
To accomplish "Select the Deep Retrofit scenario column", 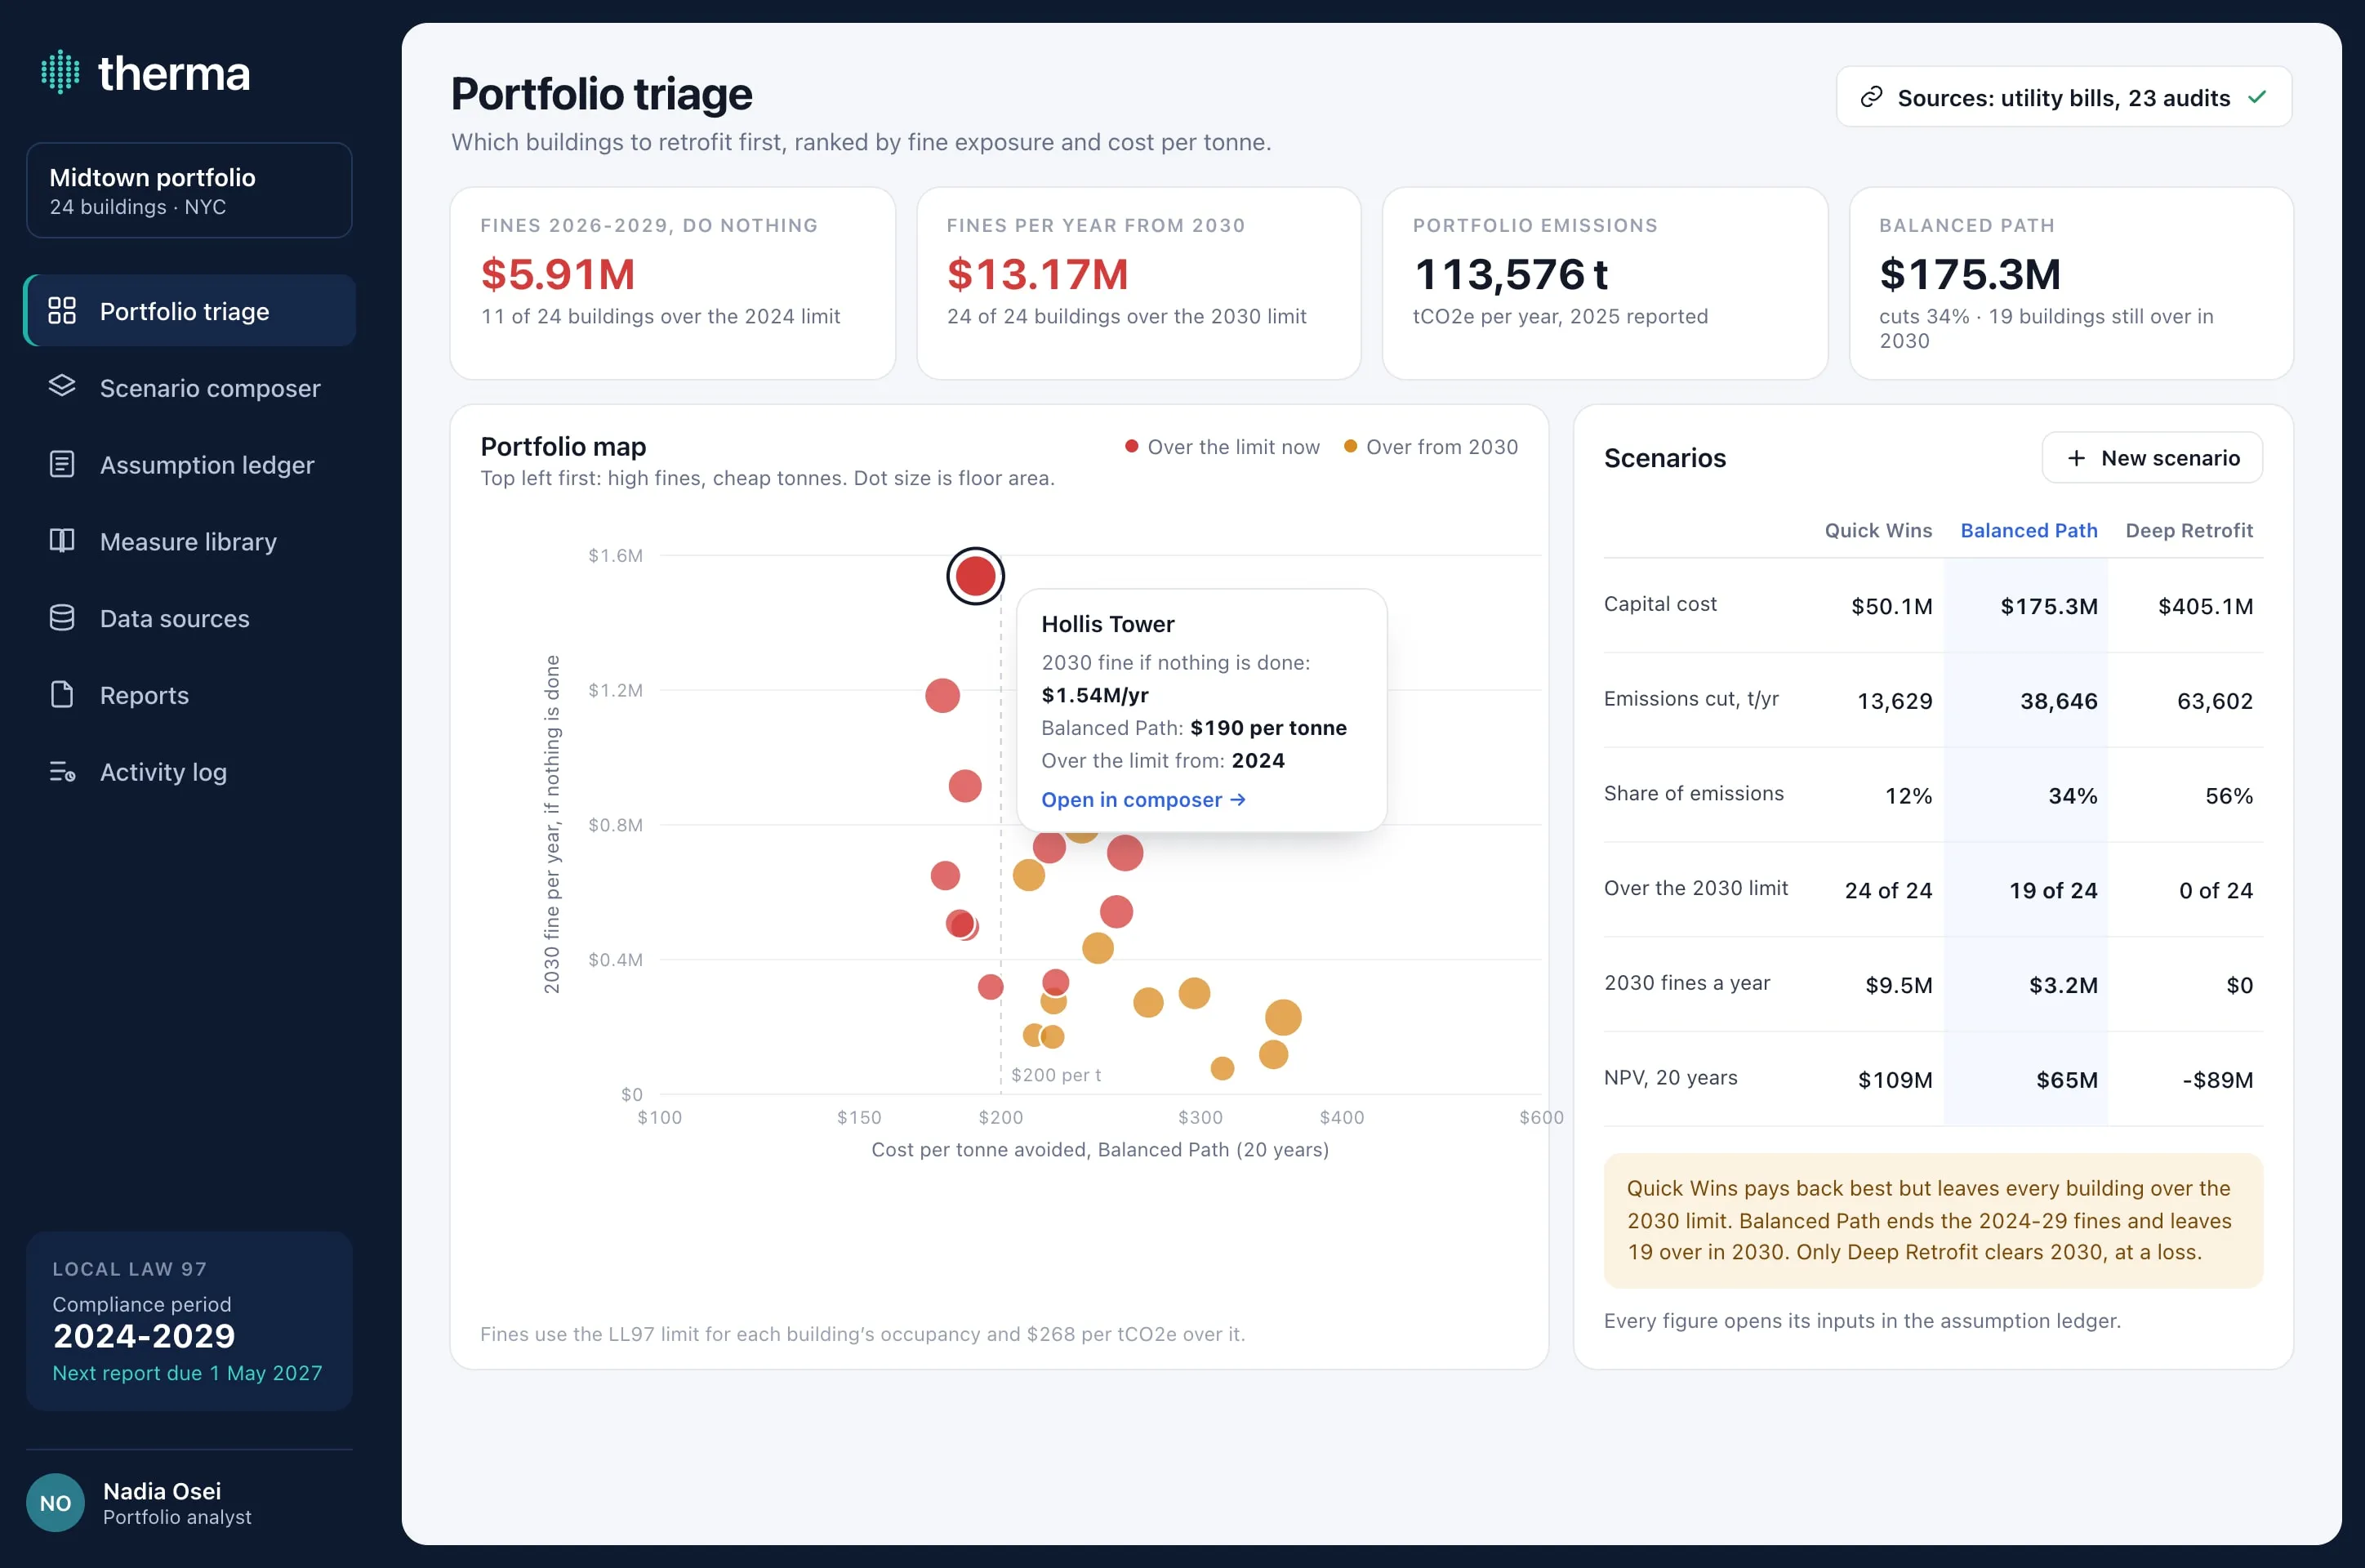I will pyautogui.click(x=2188, y=530).
